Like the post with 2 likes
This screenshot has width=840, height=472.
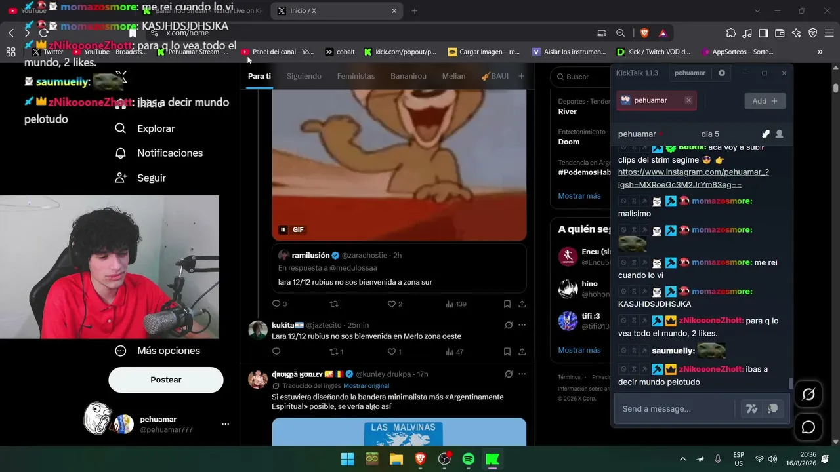pyautogui.click(x=392, y=304)
